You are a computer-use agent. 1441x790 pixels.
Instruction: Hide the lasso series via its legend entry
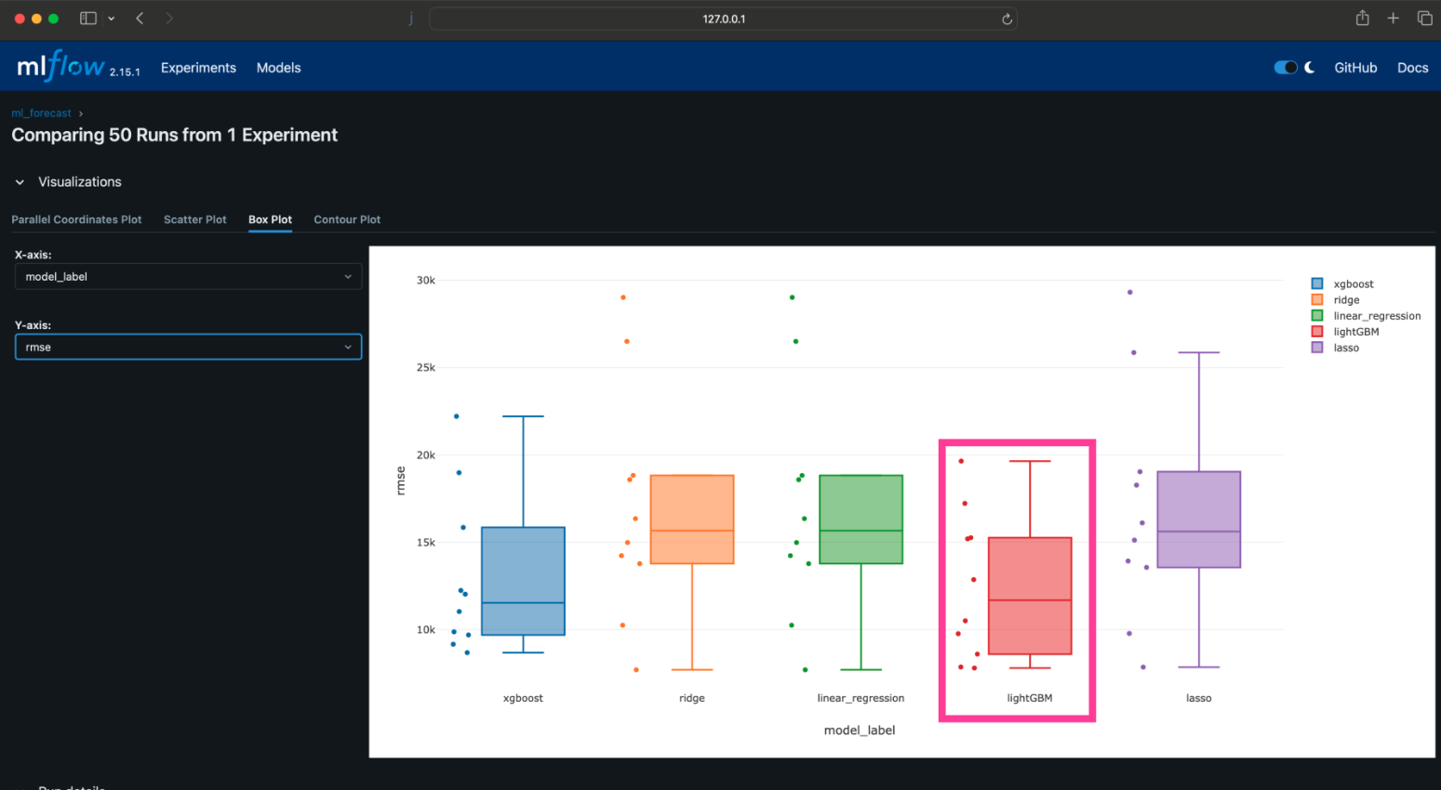[x=1345, y=348]
